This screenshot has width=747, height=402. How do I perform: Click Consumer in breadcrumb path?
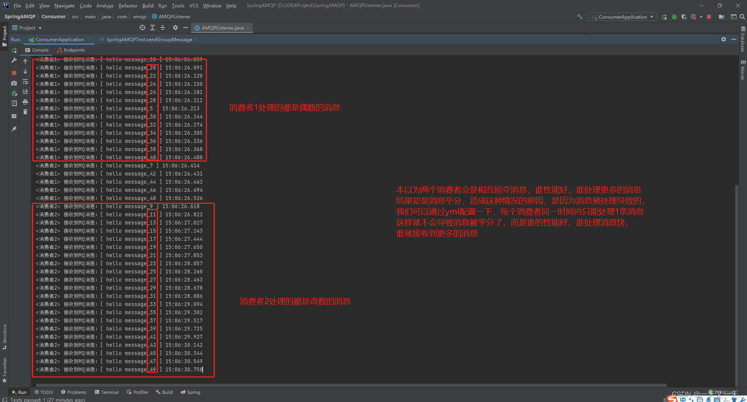[54, 17]
